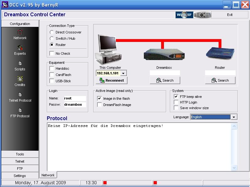Expand the This Computer IP dropdown
This screenshot has width=250, height=187.
click(123, 73)
